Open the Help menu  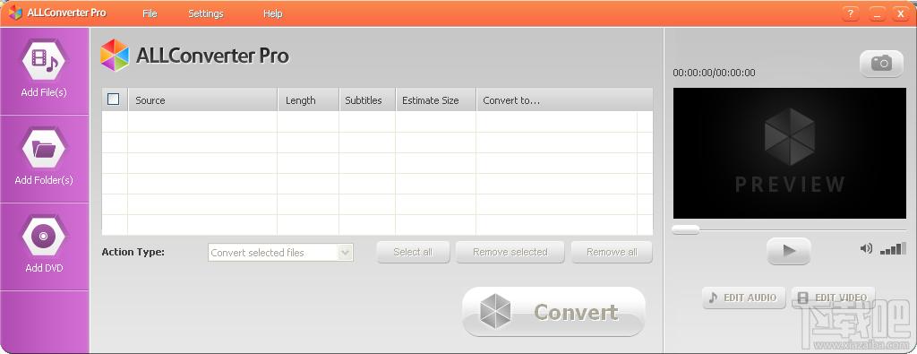[272, 13]
